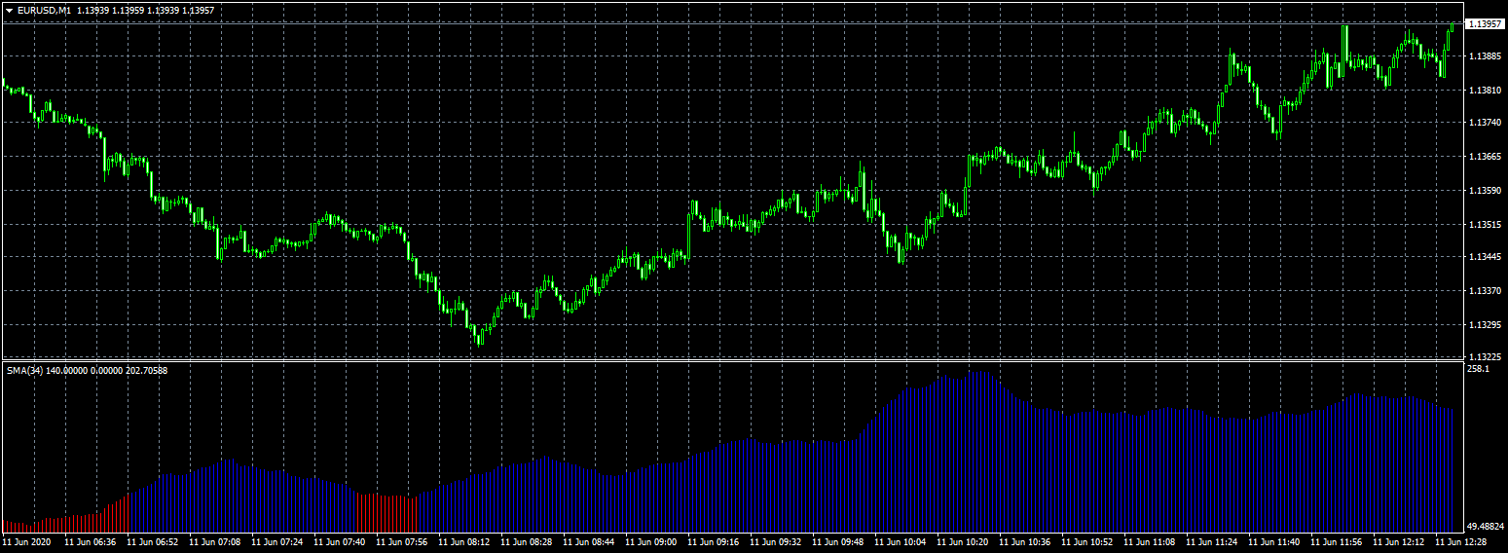Click the 11 Jun 06:52 time label
The height and width of the screenshot is (553, 1508).
(x=153, y=541)
